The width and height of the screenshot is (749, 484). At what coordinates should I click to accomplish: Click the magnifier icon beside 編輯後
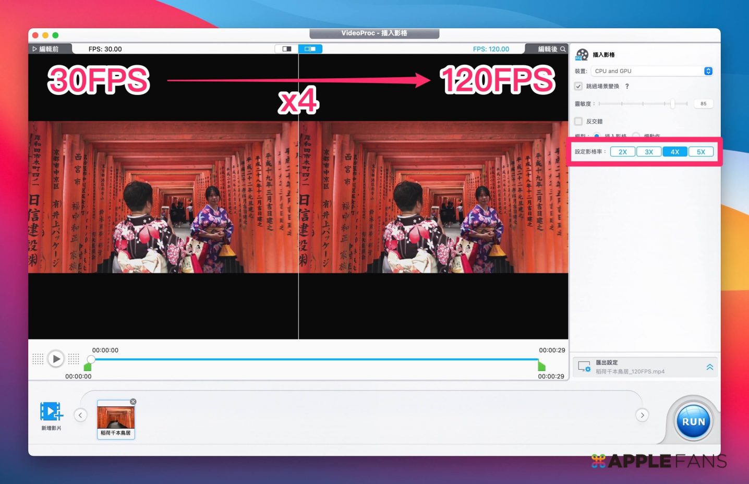coord(563,49)
